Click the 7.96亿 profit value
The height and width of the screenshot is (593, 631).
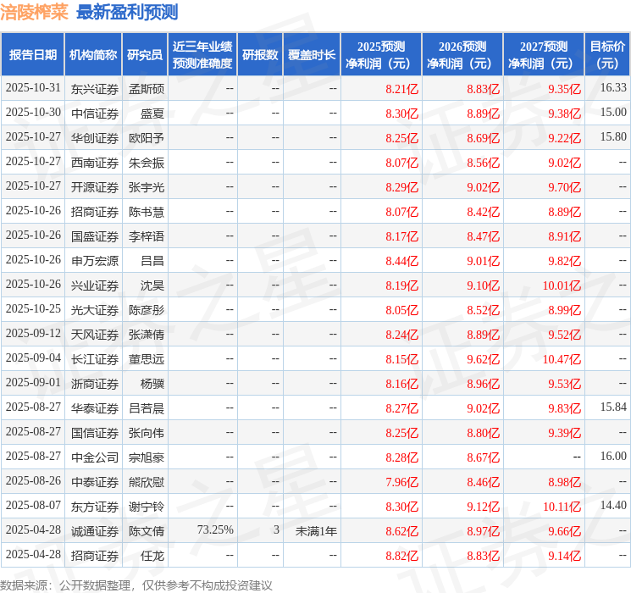(x=402, y=482)
